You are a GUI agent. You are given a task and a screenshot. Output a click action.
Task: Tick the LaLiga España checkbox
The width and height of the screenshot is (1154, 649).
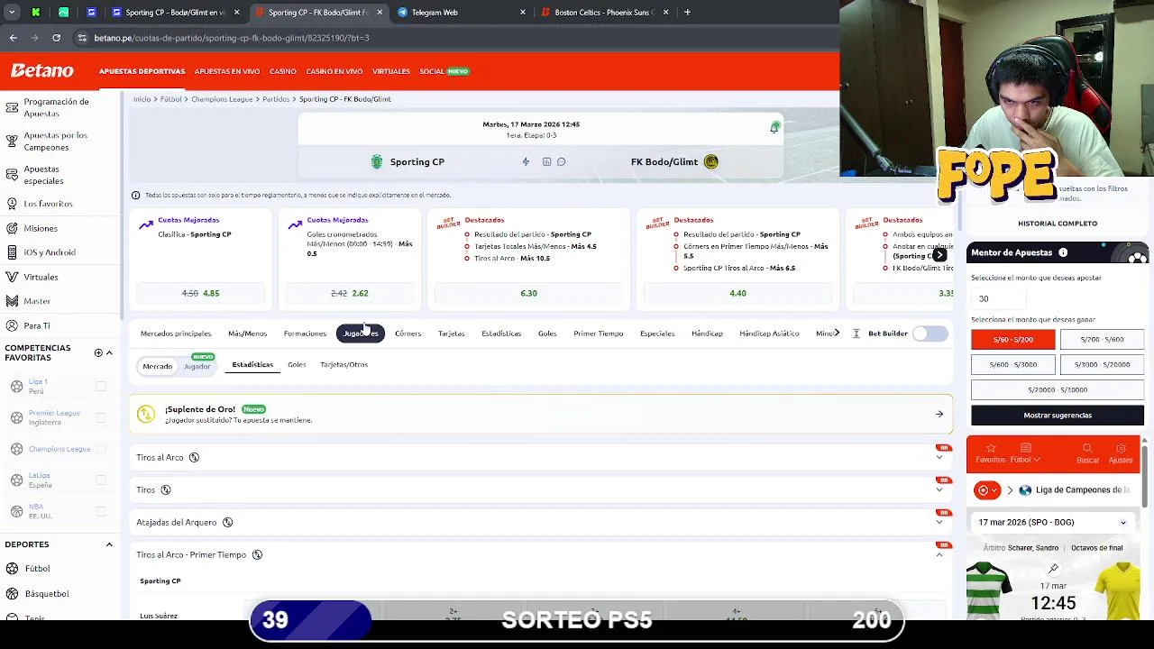point(101,480)
